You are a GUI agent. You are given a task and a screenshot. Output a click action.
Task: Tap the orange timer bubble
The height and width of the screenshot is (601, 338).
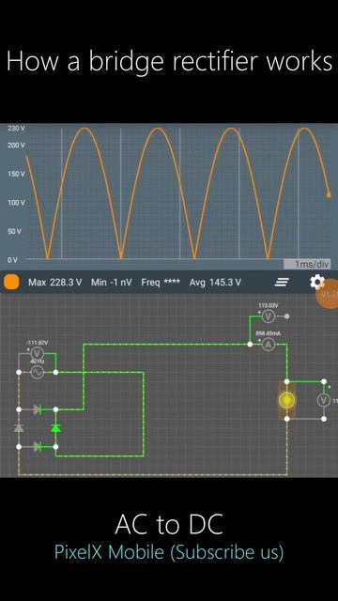point(329,294)
